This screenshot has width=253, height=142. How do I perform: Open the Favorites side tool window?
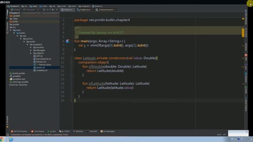tap(7, 122)
